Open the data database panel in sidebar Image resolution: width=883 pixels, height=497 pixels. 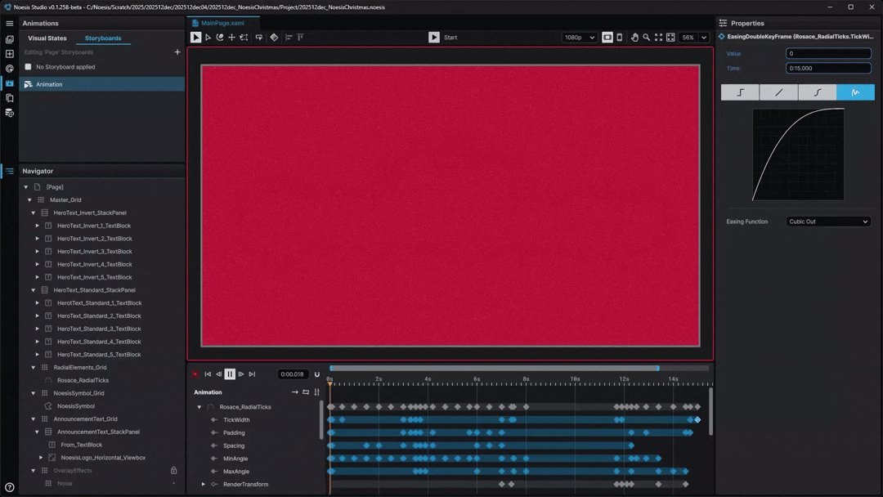(x=10, y=113)
